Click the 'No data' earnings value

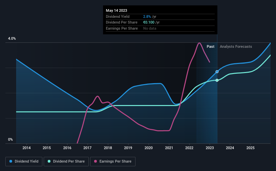[150, 28]
